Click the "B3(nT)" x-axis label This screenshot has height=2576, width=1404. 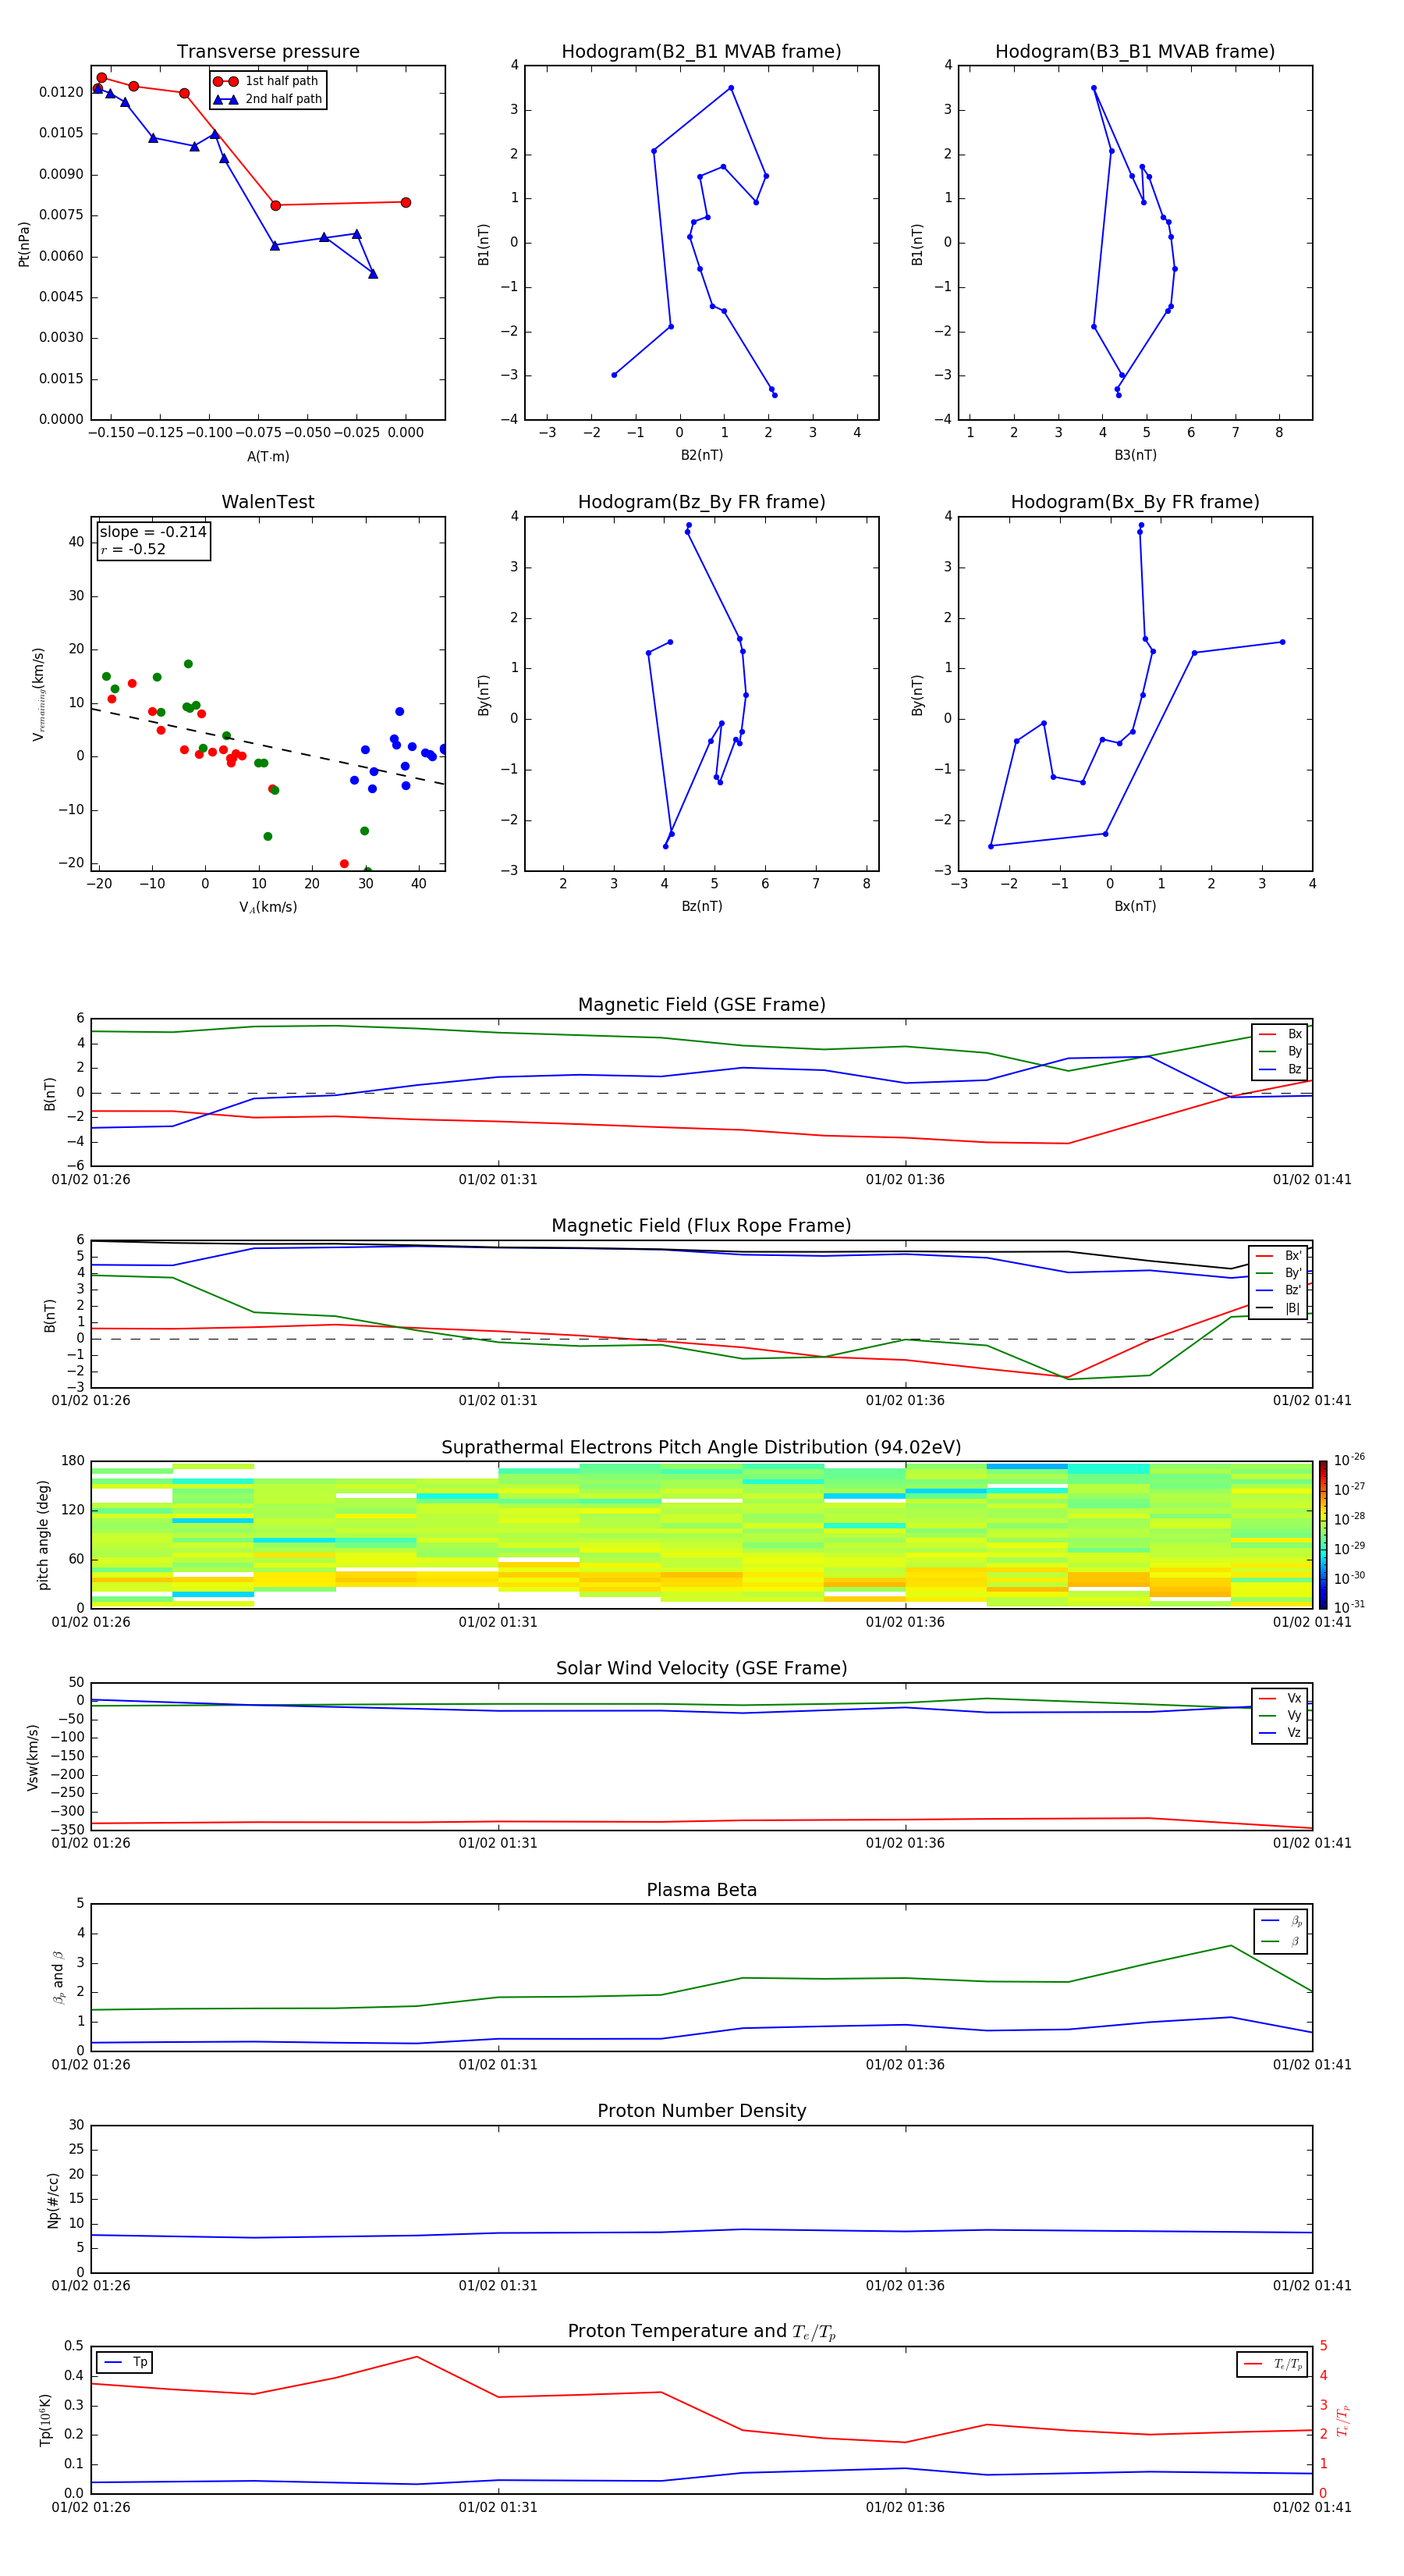coord(1135,455)
